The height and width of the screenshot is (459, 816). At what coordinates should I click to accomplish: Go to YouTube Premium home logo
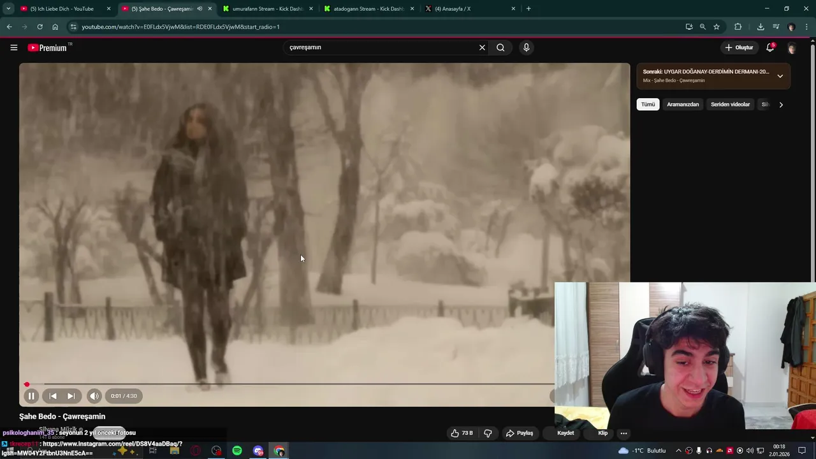[49, 48]
